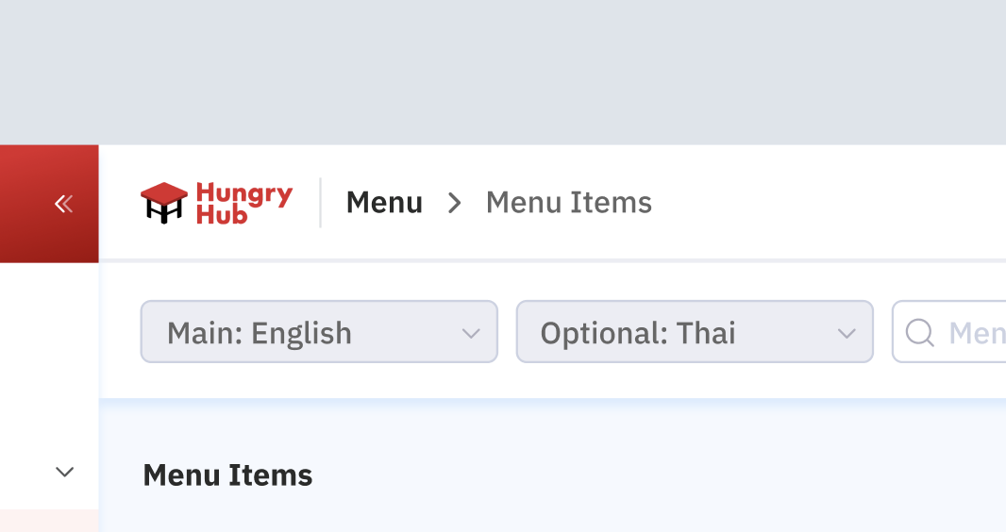Viewport: 1006px width, 532px height.
Task: Click the divider beside the Hungry Hub logo
Action: point(321,203)
